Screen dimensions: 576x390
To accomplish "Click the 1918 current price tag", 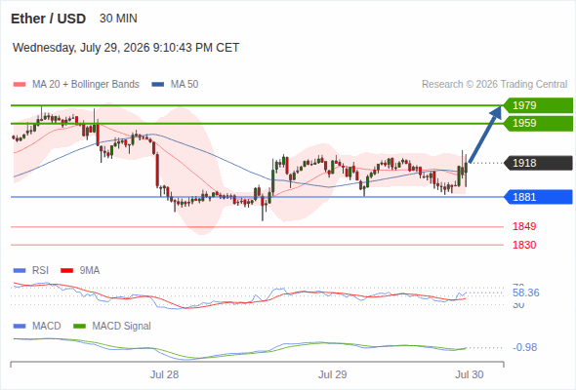I will [538, 163].
